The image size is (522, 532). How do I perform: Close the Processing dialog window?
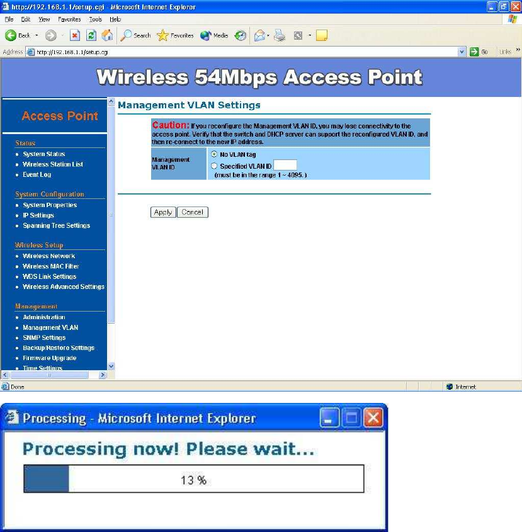tap(373, 417)
